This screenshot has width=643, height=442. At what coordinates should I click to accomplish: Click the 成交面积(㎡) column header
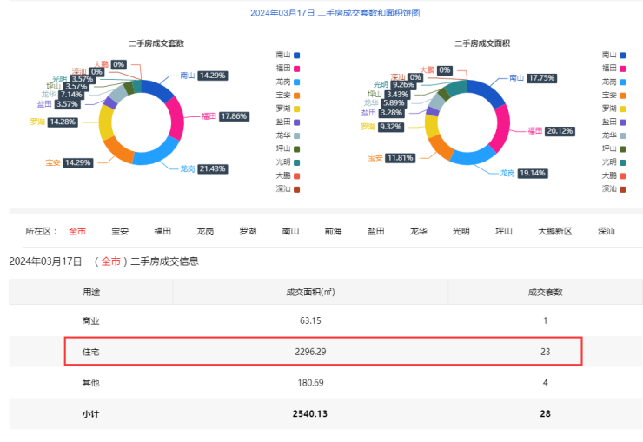[x=310, y=293]
